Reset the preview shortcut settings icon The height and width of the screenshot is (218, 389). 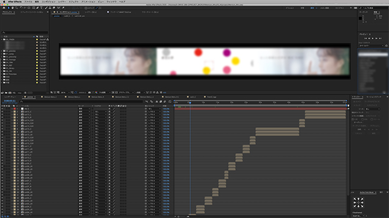click(387, 46)
